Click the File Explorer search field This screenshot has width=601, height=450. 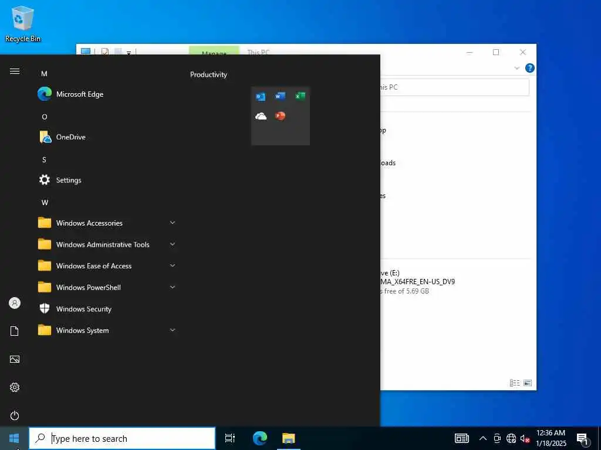coord(455,87)
